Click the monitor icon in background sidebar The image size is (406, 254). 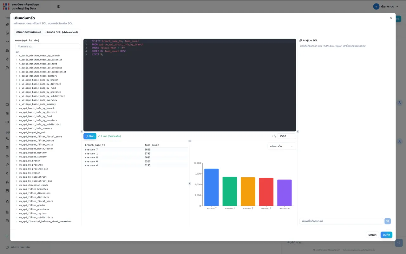(x=7, y=105)
